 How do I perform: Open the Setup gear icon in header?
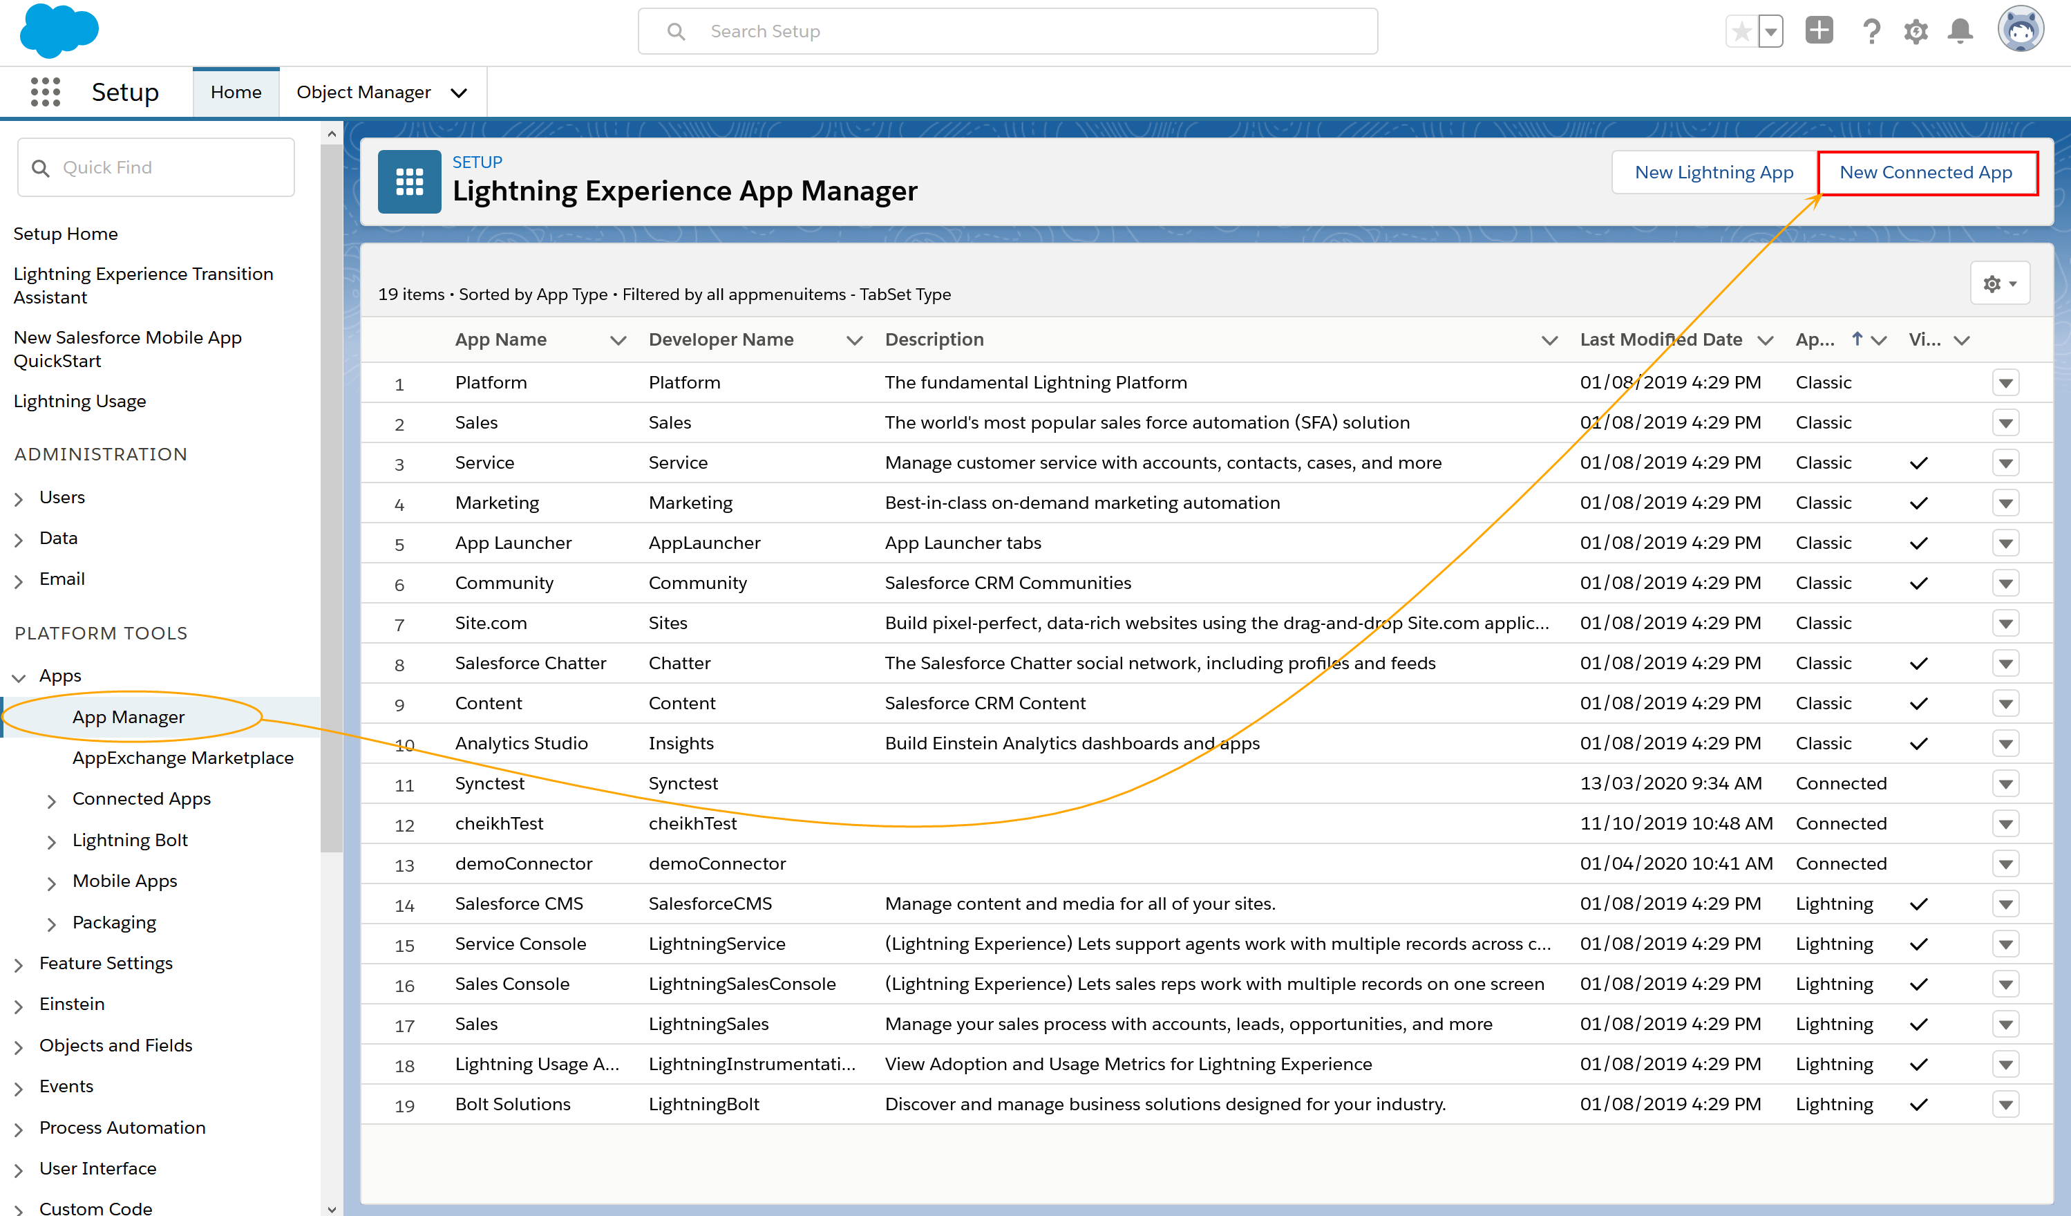tap(1916, 30)
